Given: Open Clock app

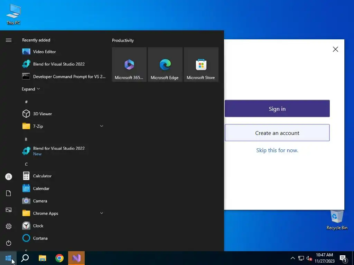Looking at the screenshot, I should click(x=63, y=226).
